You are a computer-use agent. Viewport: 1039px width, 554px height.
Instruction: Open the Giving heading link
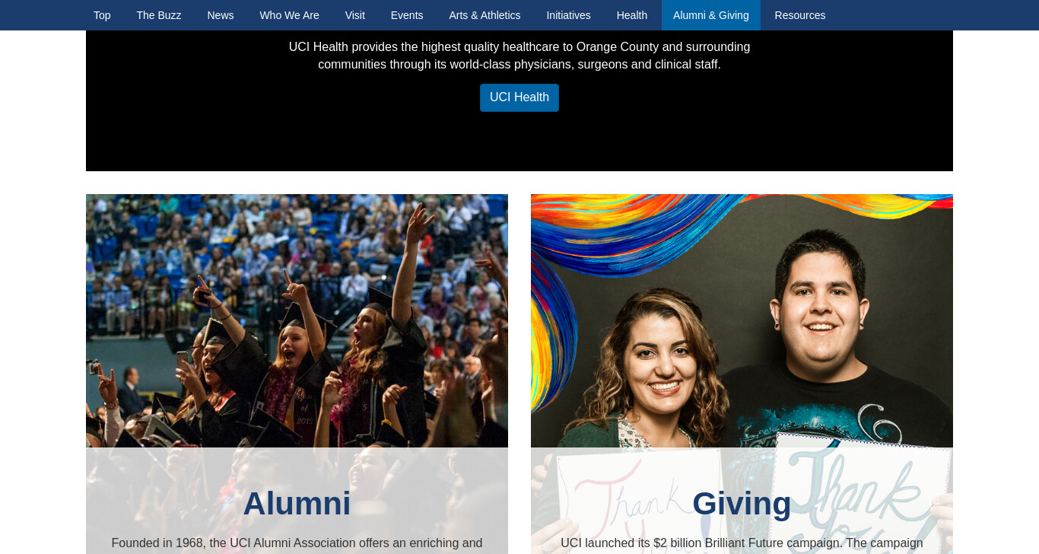(x=742, y=504)
